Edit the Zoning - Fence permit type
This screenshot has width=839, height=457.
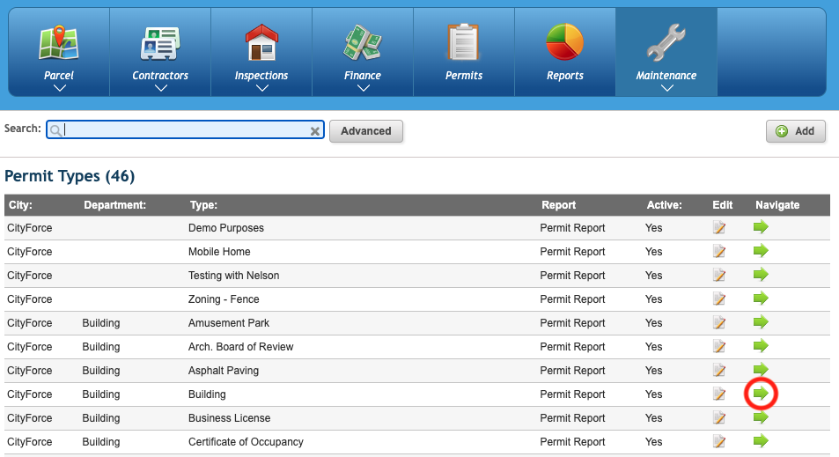719,299
